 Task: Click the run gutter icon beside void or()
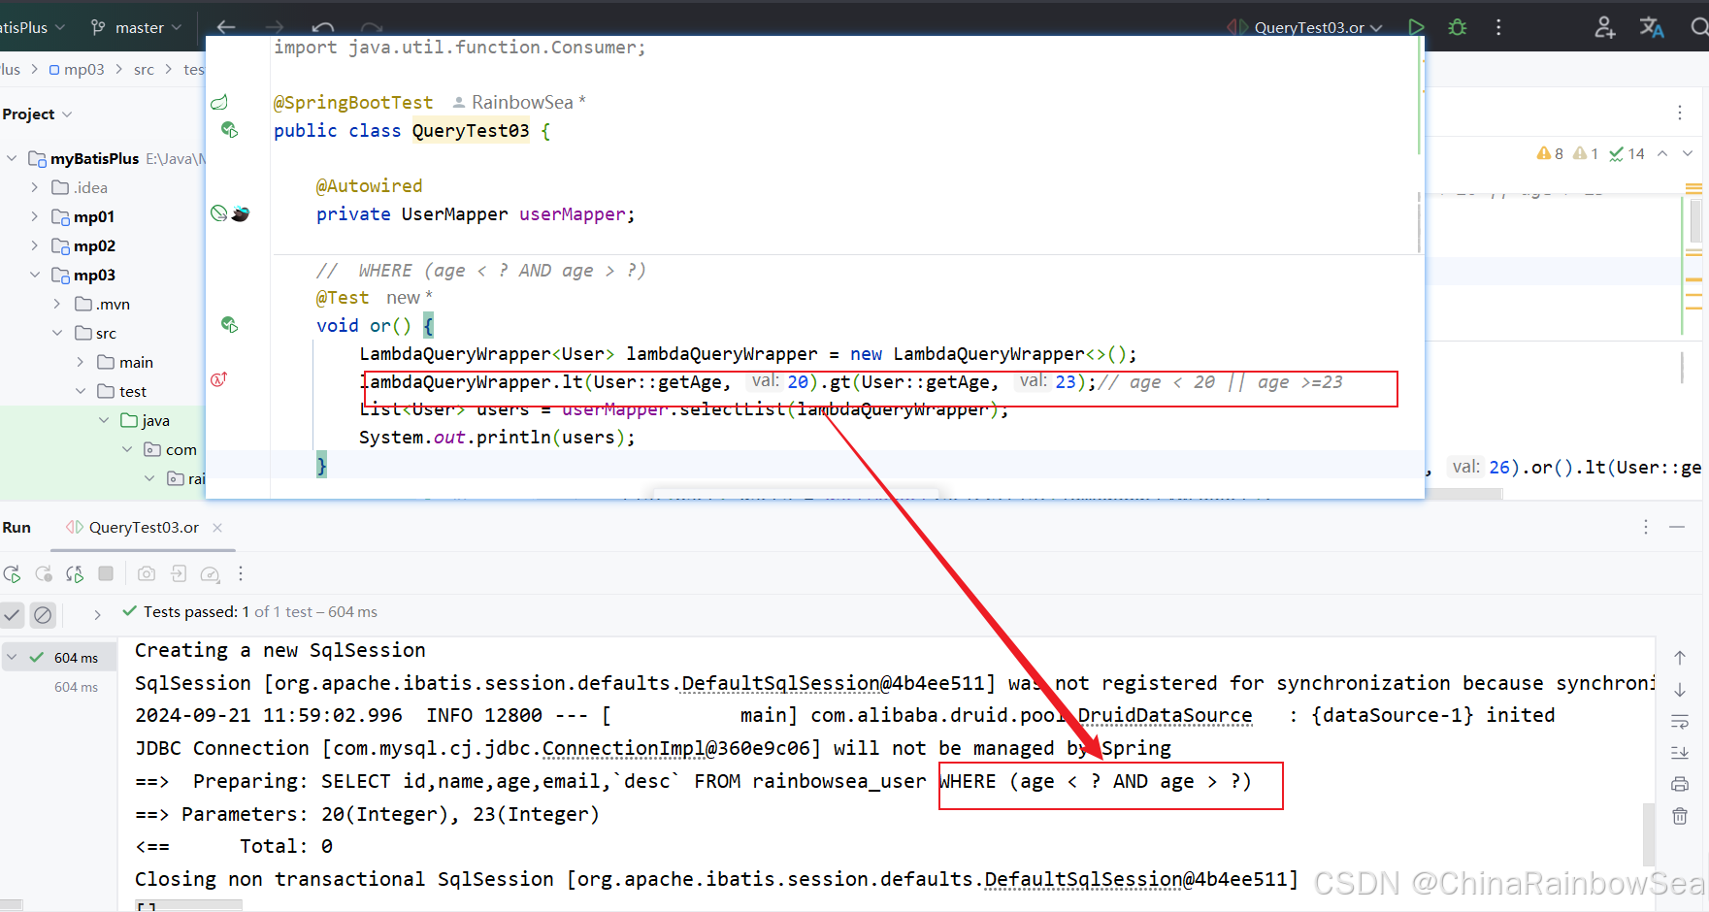[229, 324]
